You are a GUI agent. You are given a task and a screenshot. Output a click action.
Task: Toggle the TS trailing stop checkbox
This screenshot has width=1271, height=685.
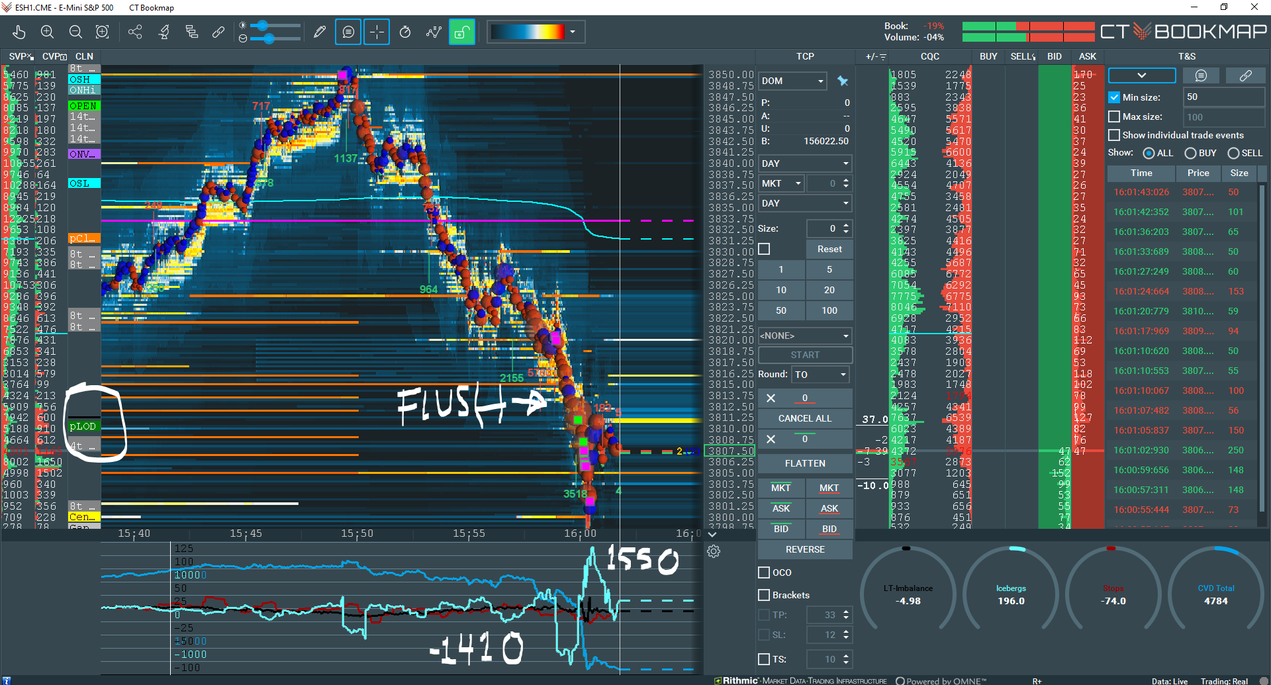pyautogui.click(x=764, y=659)
